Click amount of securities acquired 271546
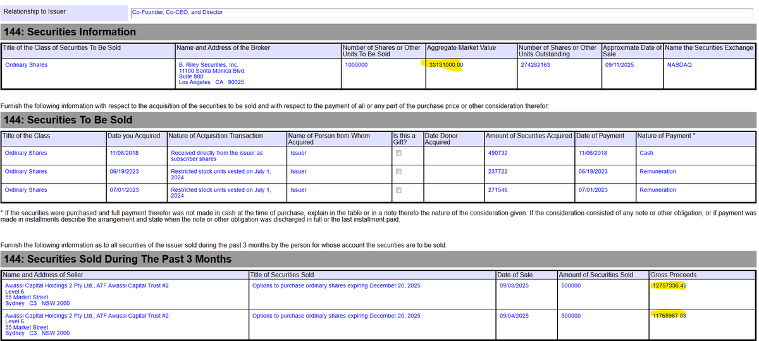759x341 pixels. coord(498,190)
